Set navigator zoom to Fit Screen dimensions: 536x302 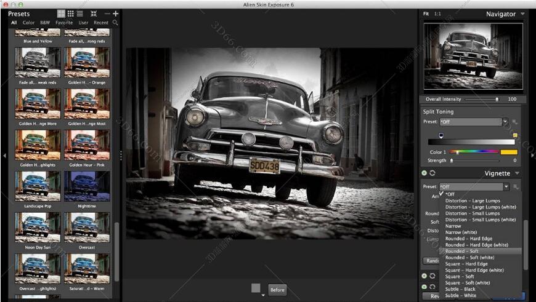(426, 14)
